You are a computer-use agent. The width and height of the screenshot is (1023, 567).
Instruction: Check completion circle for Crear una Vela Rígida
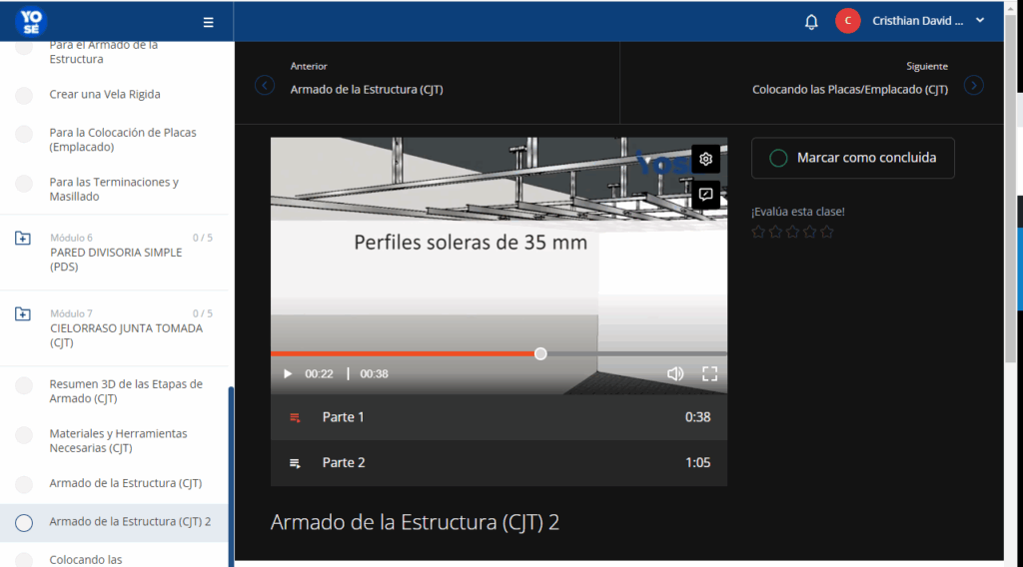tap(24, 95)
